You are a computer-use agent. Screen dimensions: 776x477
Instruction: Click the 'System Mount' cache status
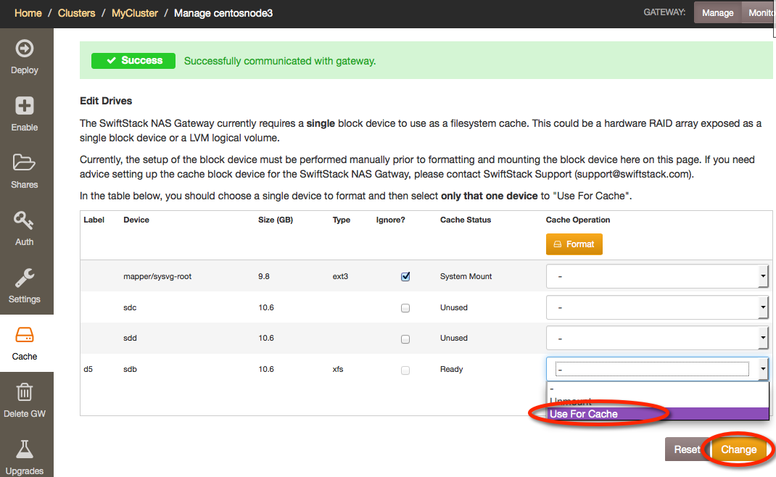[x=466, y=276]
